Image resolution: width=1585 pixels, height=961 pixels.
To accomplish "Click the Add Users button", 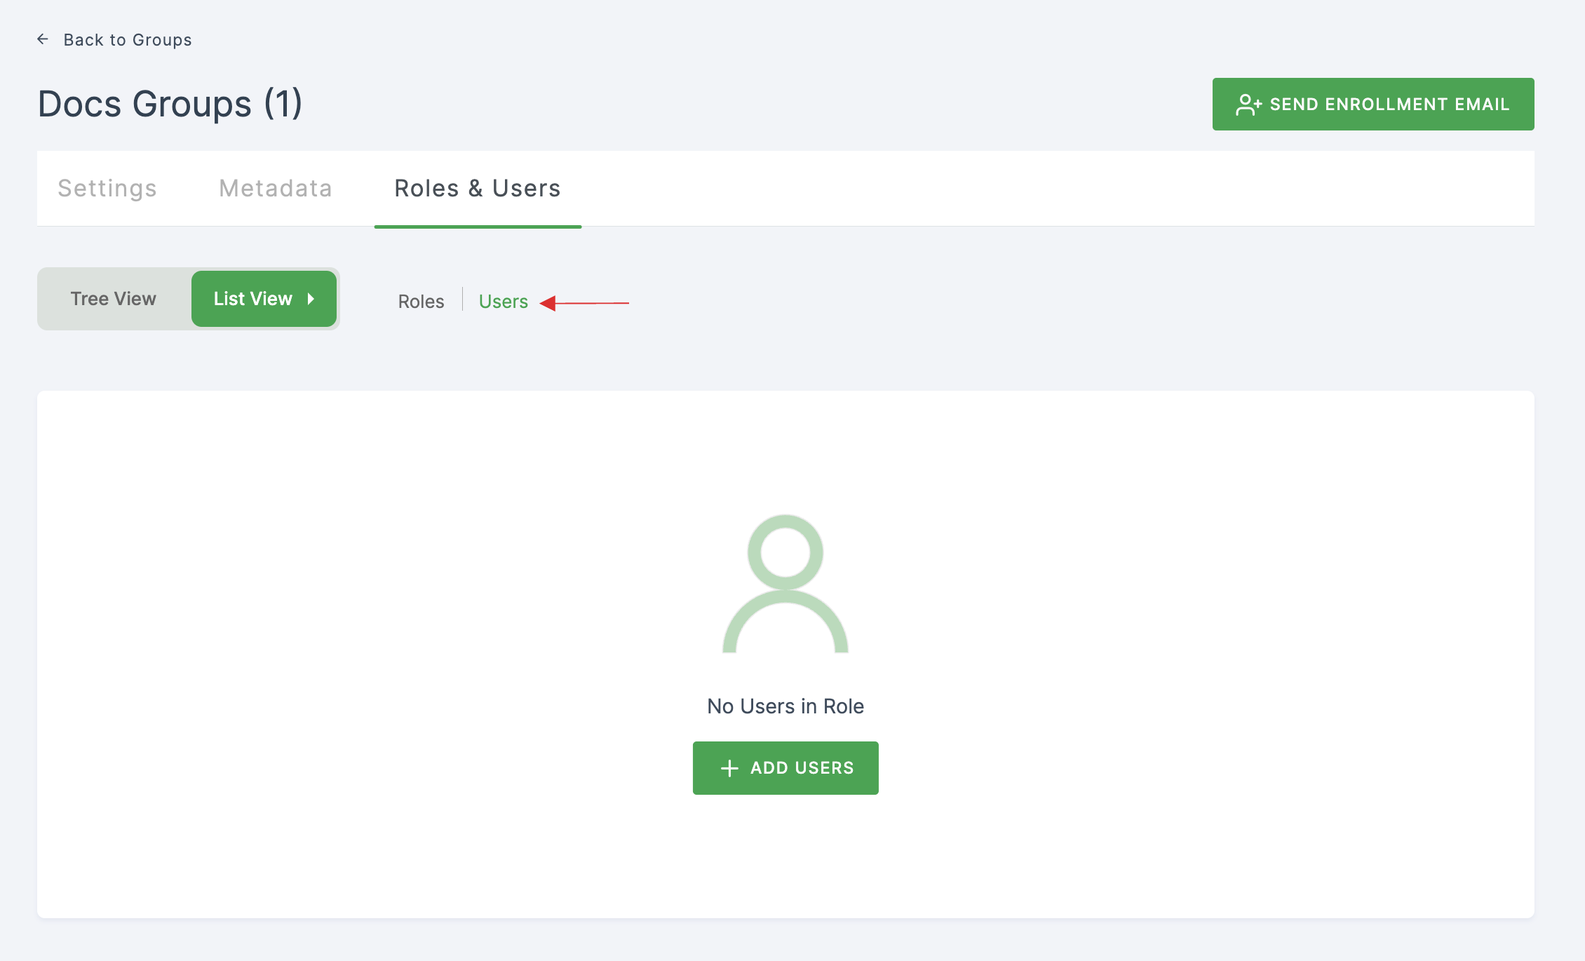I will coord(785,768).
